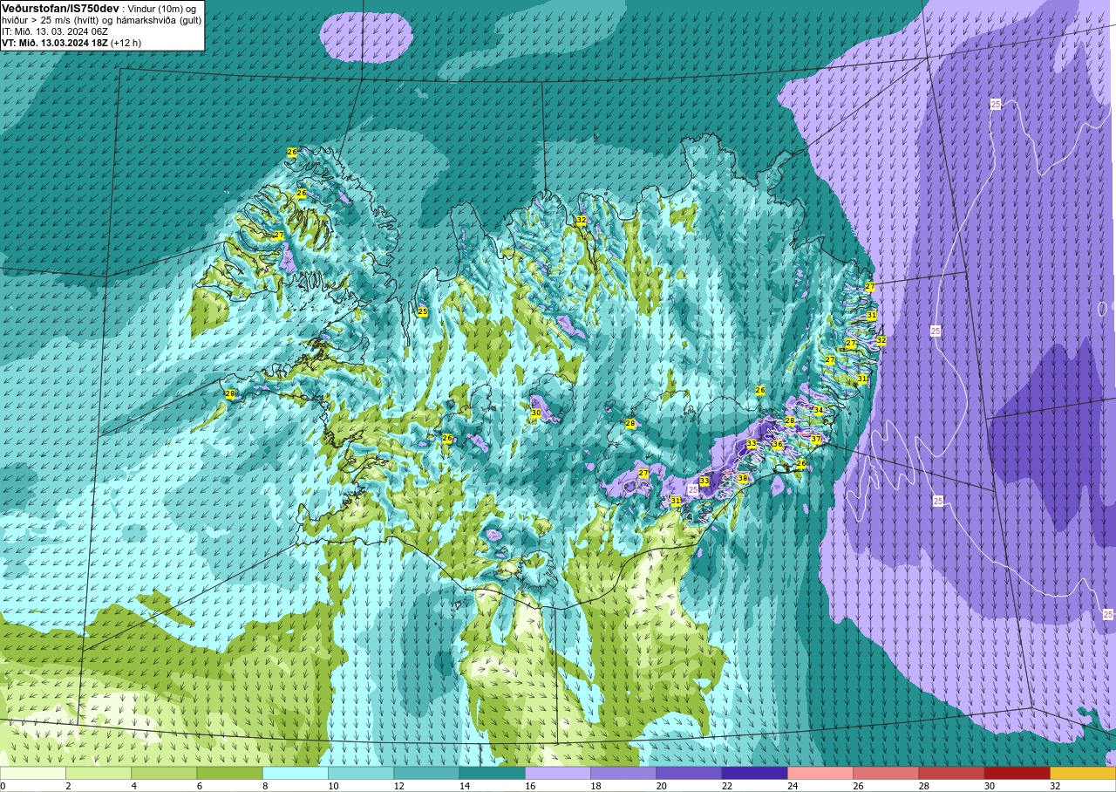Click the legend tick label 2
This screenshot has width=1116, height=792.
click(68, 786)
